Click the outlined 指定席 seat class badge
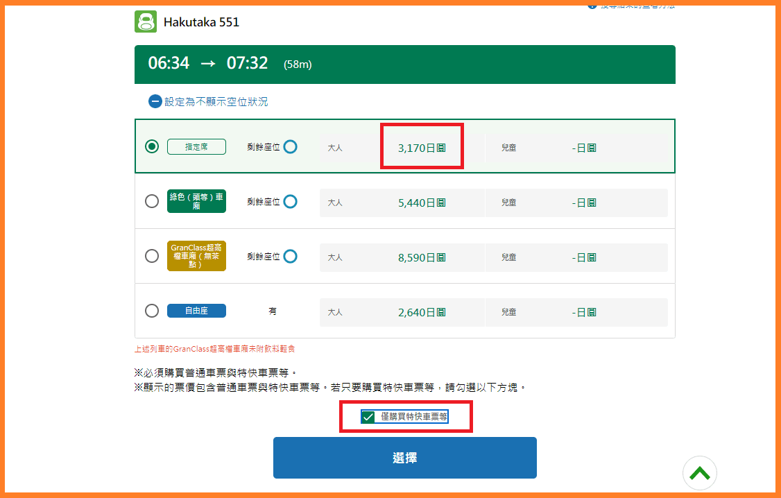Screen dimensions: 781x498 [x=196, y=146]
